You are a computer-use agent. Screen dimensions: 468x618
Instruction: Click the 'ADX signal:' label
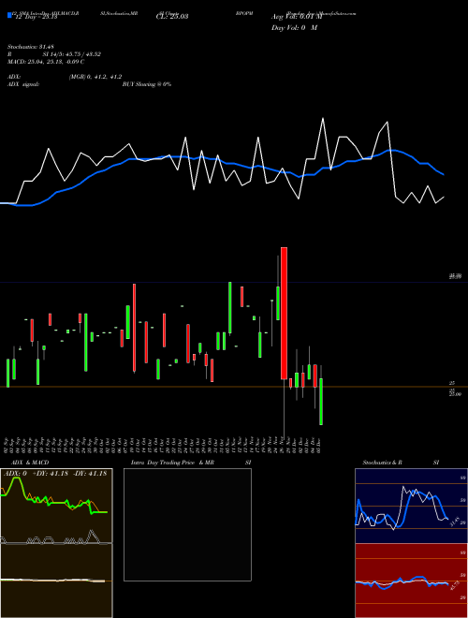(22, 84)
